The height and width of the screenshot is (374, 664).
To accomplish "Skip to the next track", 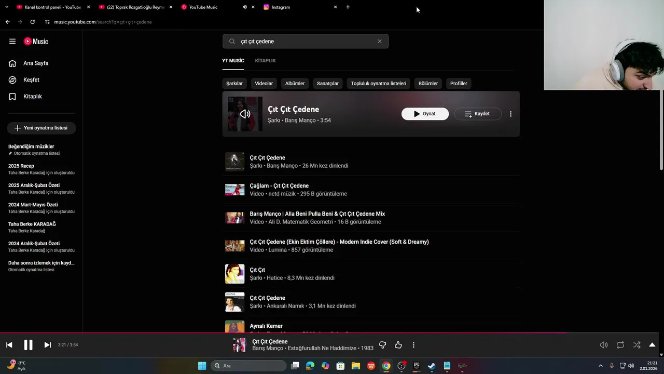I will coord(47,345).
